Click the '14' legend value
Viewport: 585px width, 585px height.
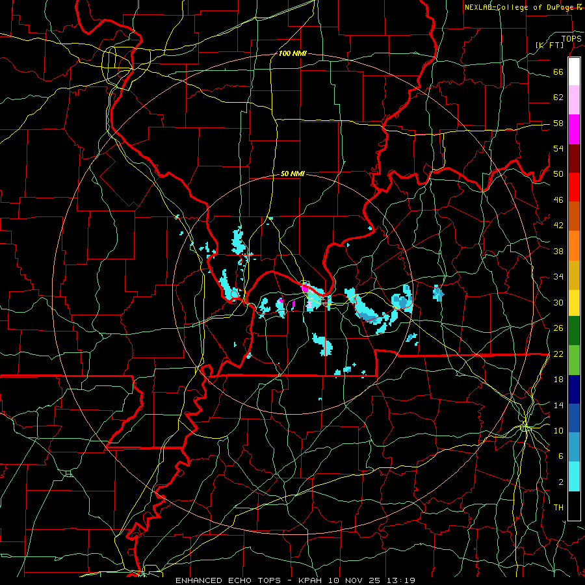click(558, 405)
